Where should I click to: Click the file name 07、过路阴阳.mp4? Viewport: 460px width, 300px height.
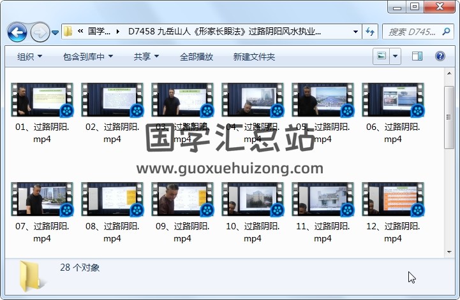click(x=42, y=232)
